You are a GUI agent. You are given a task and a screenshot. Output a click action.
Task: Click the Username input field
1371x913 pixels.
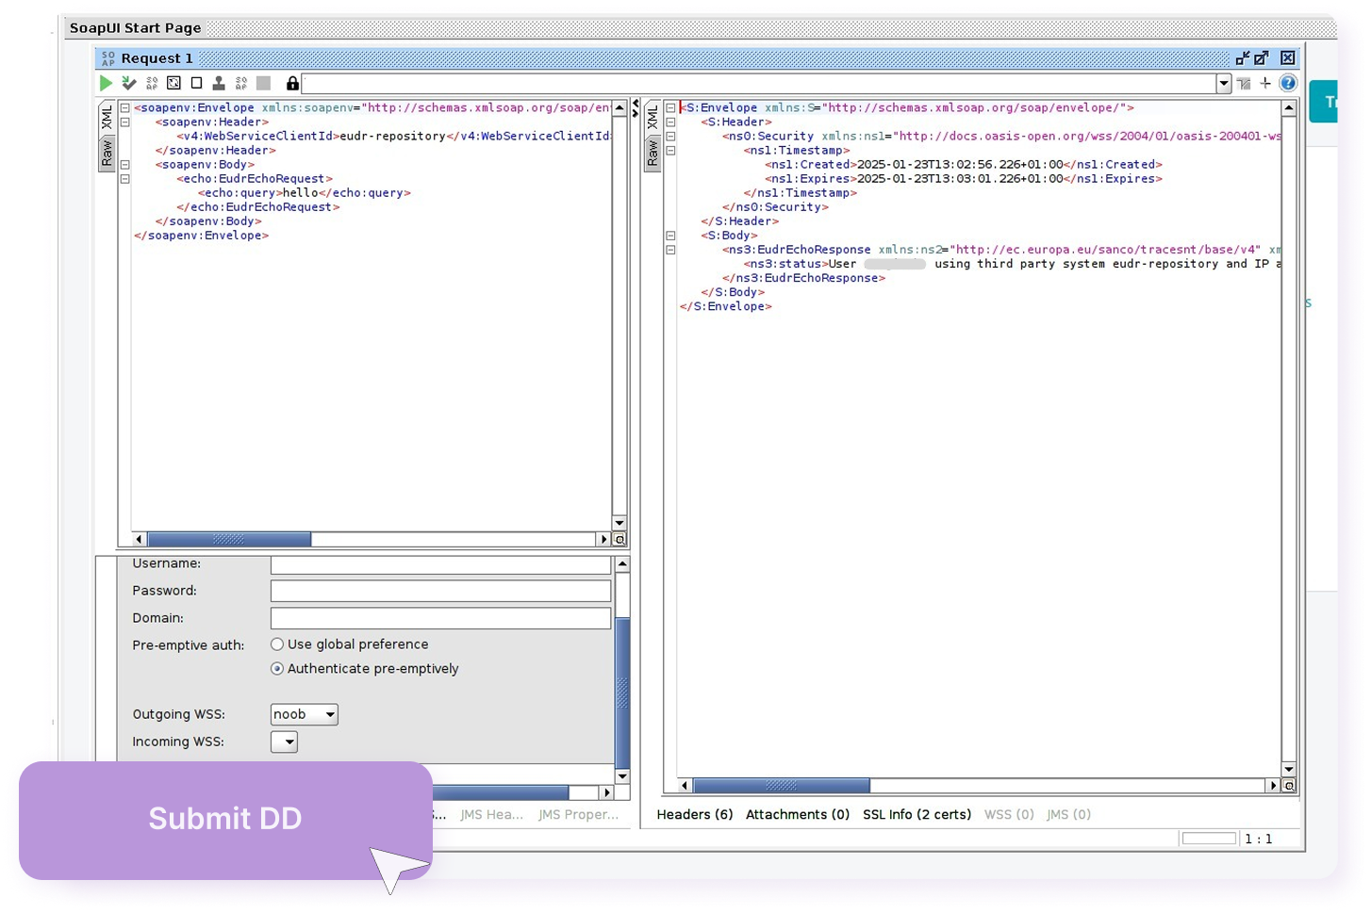(440, 563)
